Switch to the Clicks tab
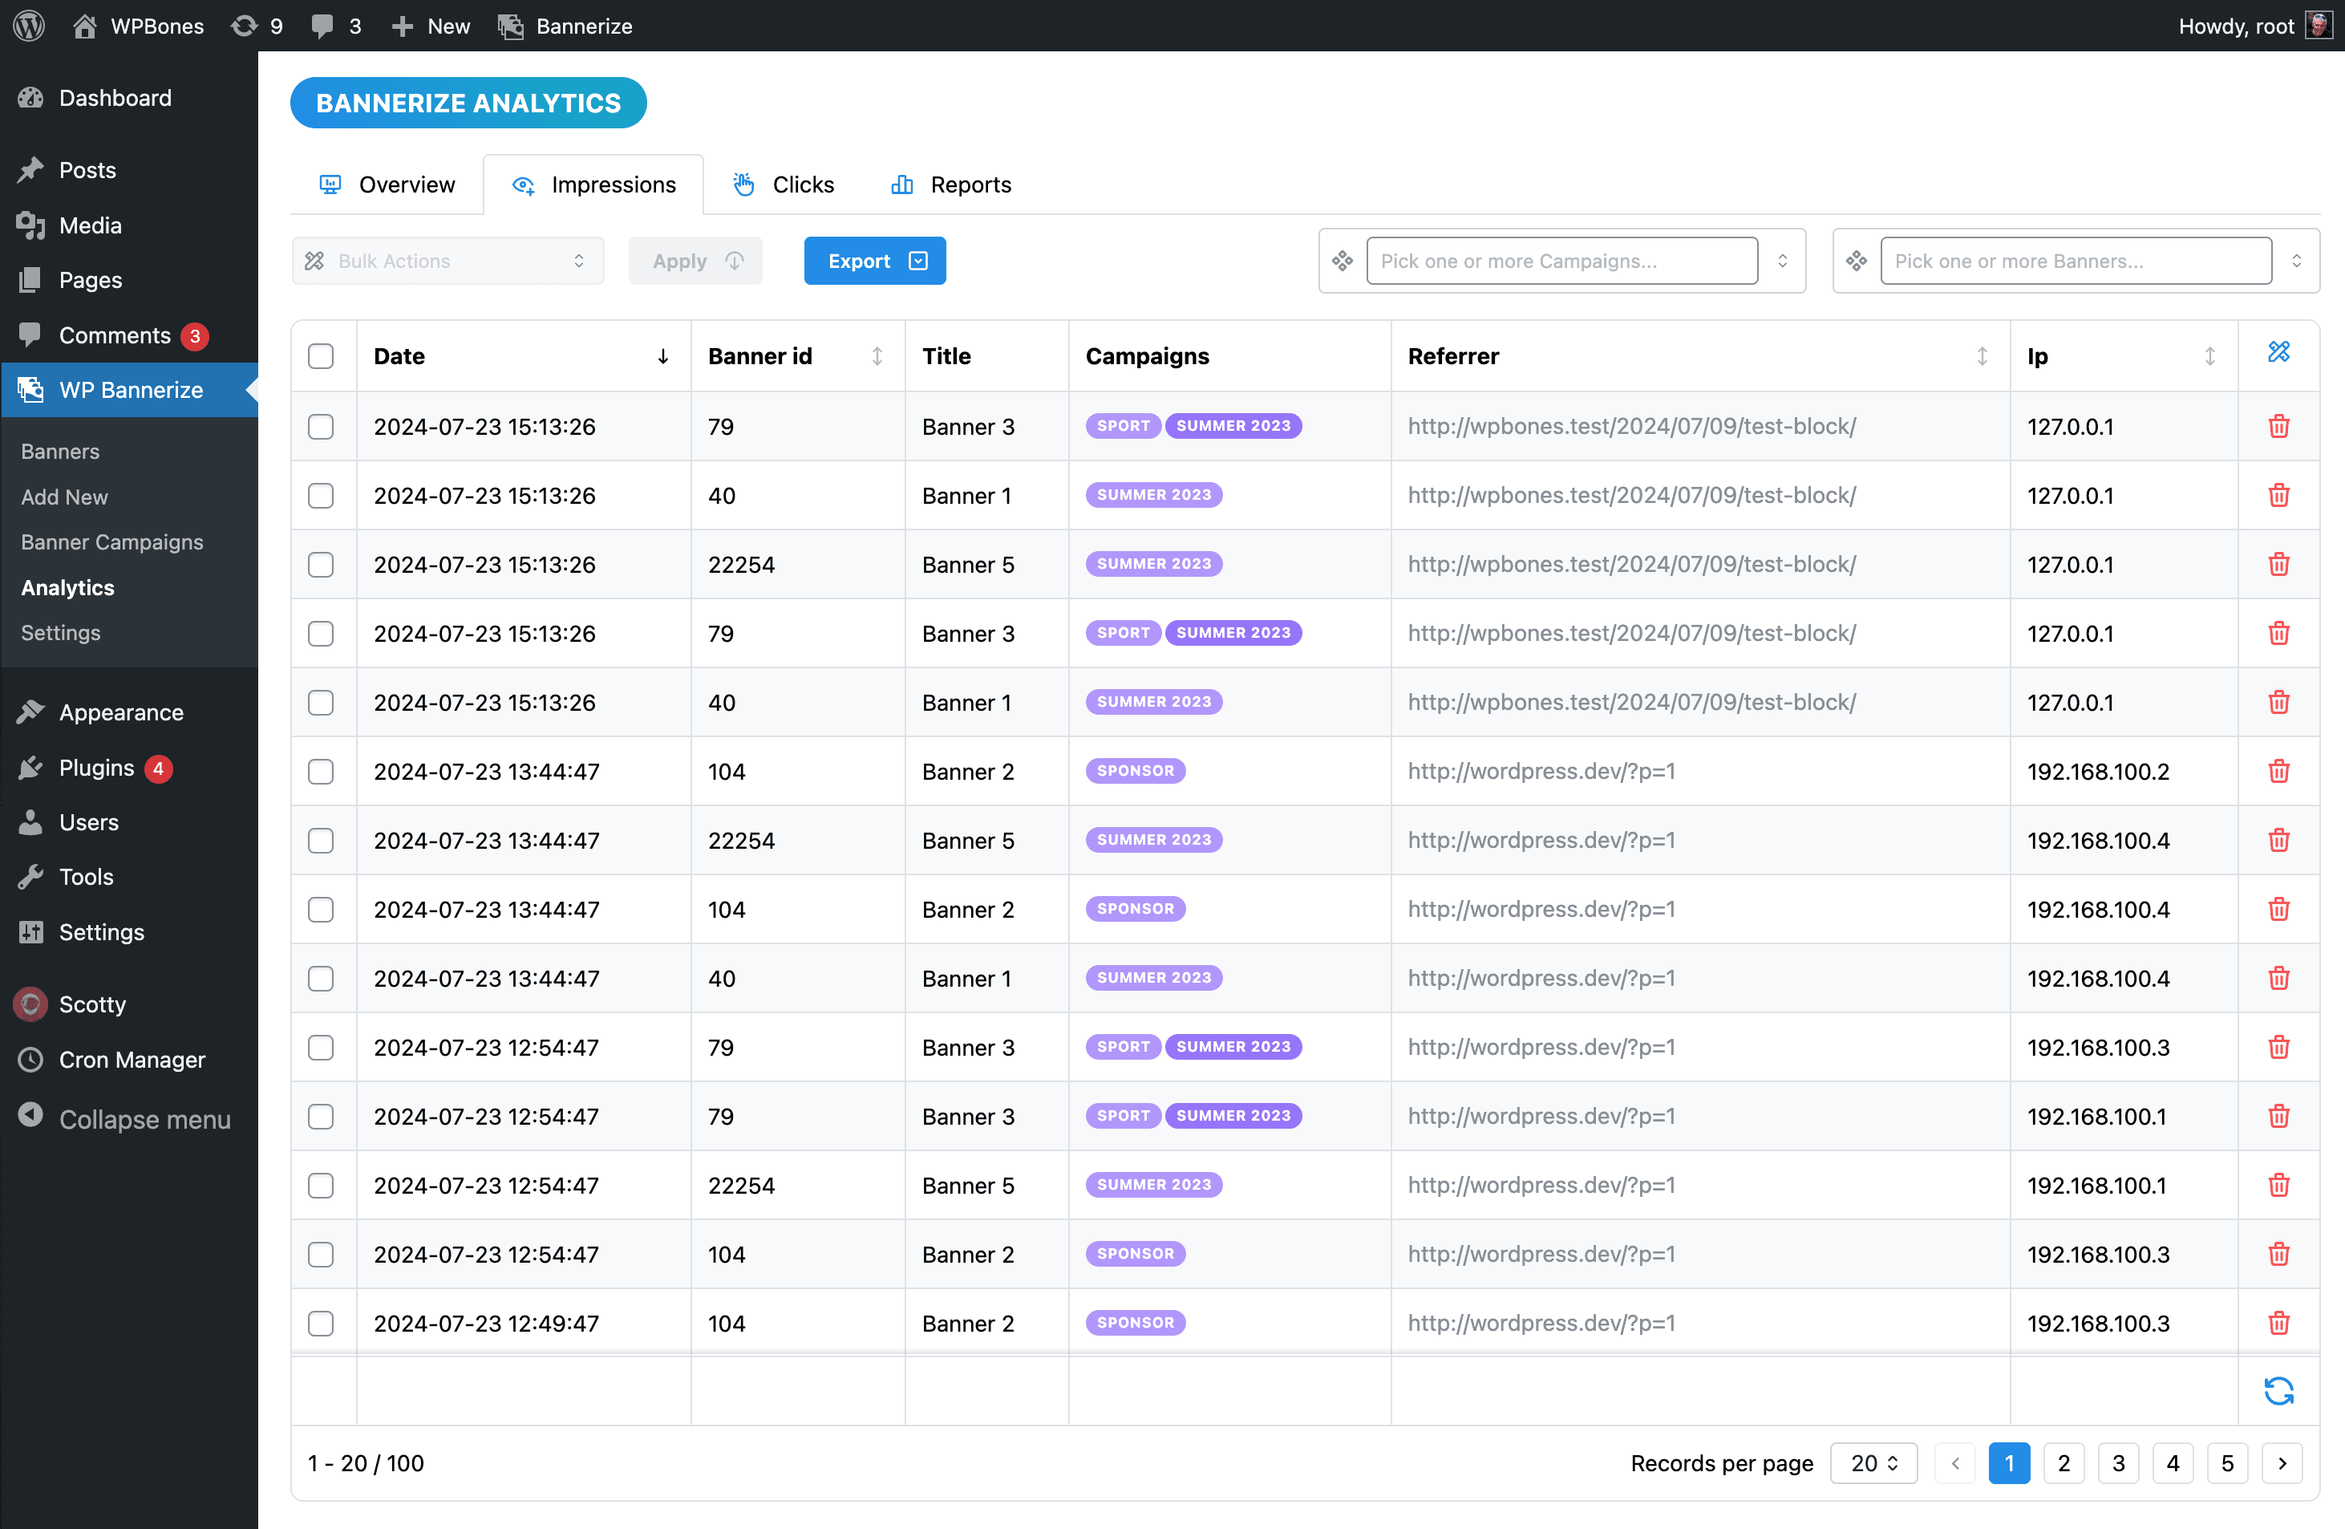This screenshot has width=2345, height=1529. click(x=784, y=185)
